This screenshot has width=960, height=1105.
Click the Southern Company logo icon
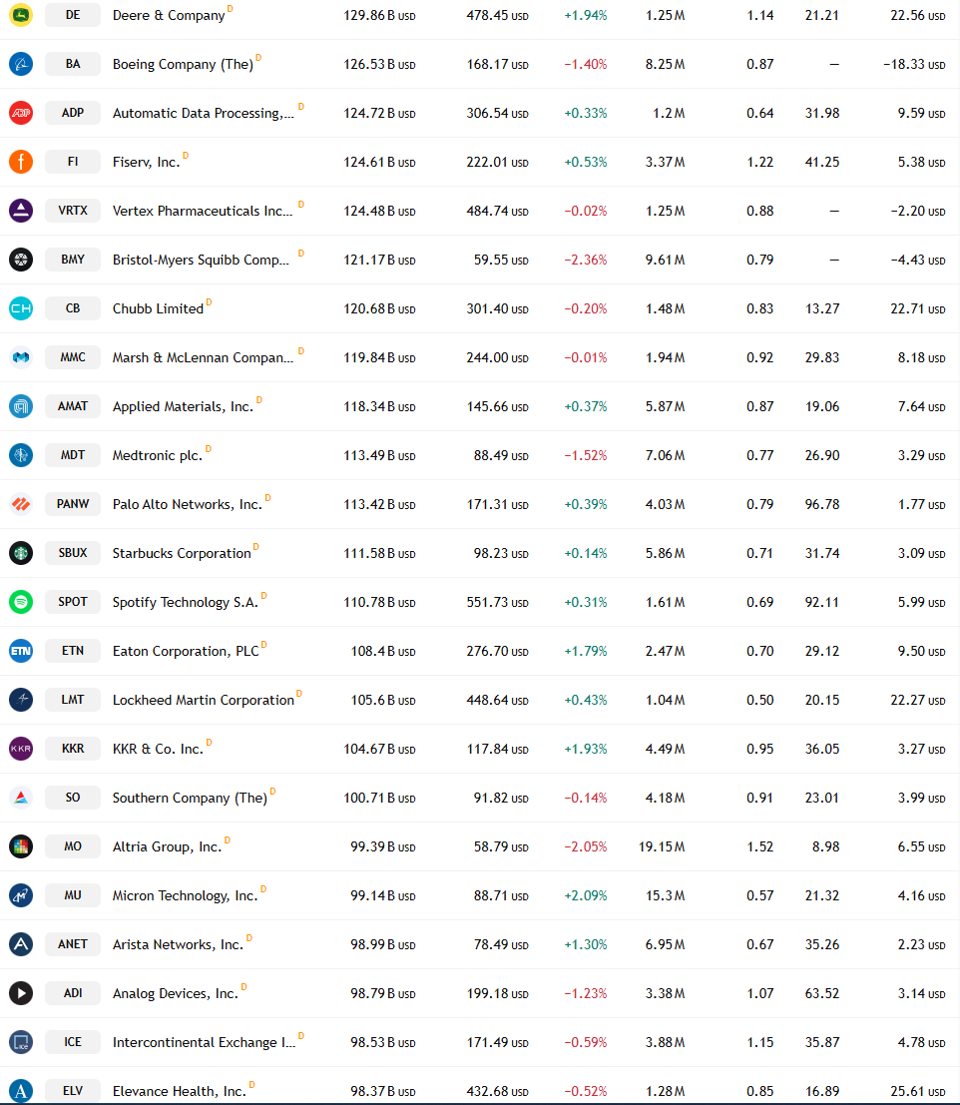tap(21, 797)
